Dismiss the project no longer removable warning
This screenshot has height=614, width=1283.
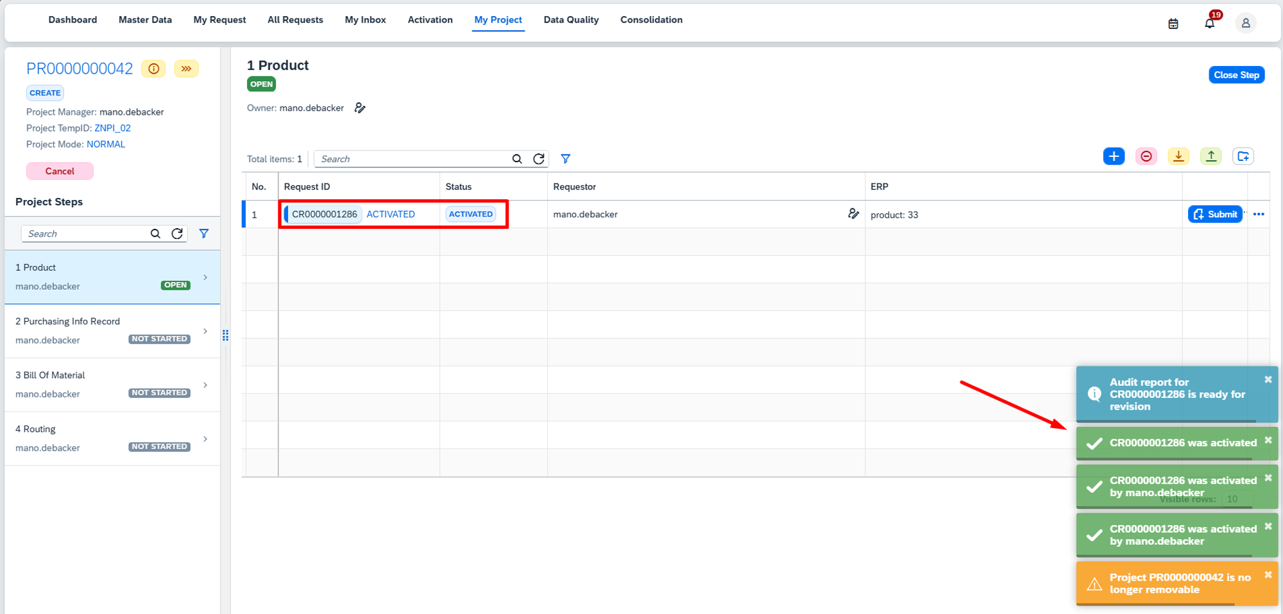(x=1268, y=575)
